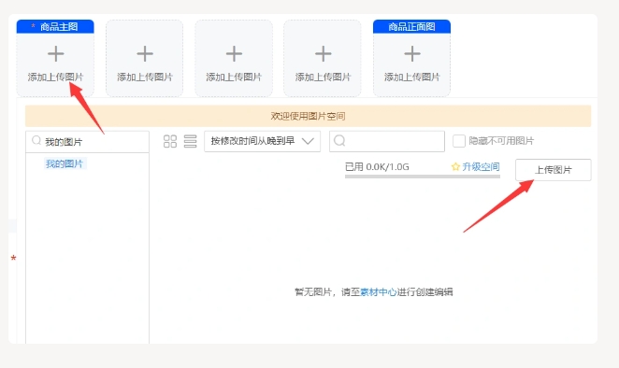Select 我的图片 tree item
This screenshot has height=368, width=619.
[65, 163]
